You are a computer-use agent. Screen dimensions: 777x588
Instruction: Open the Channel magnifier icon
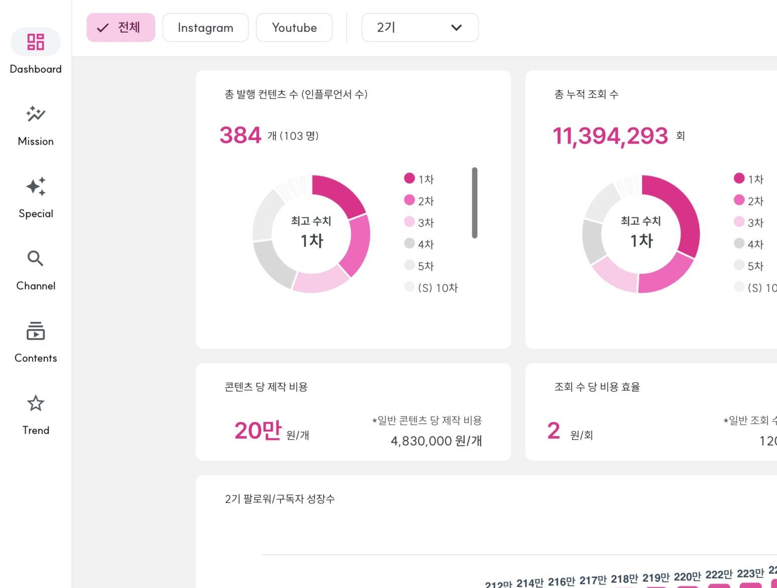click(36, 259)
